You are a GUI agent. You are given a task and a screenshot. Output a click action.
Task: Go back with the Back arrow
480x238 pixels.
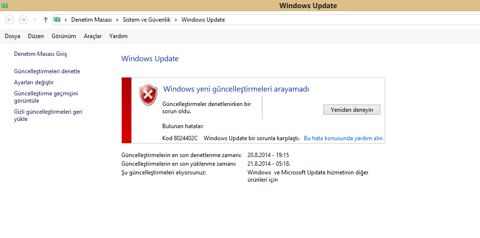click(x=10, y=20)
